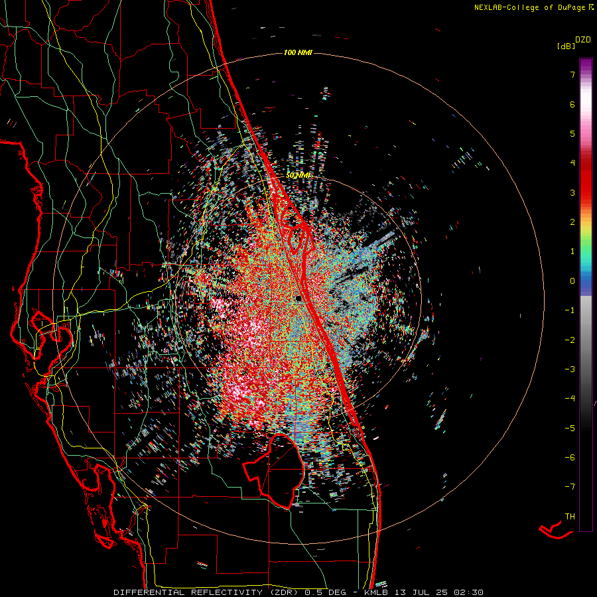Click the -7 value on the scale
This screenshot has height=597, width=597.
(x=570, y=487)
